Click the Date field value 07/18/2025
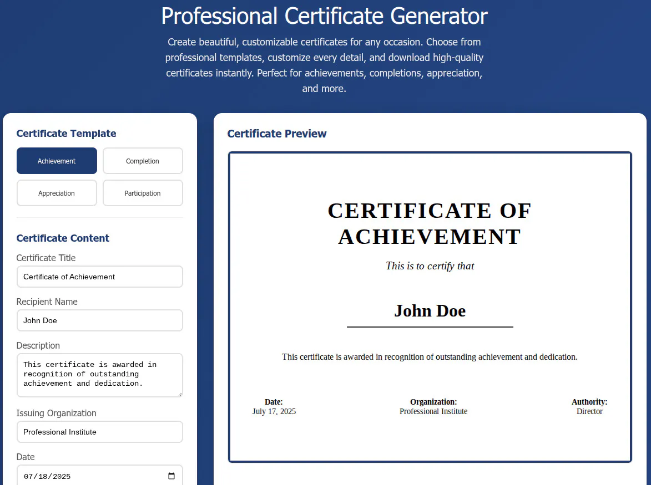The width and height of the screenshot is (651, 485). [x=47, y=476]
